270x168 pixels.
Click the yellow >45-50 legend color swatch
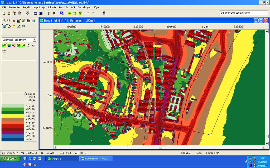point(13,116)
